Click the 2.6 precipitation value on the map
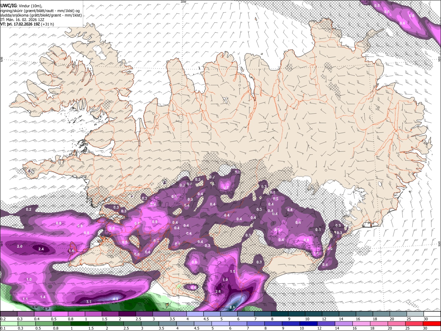The height and width of the screenshot is (331, 441). click(218, 291)
